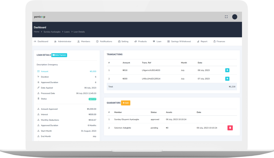
Task: Select the Notifications info icon
Action: [97, 41]
